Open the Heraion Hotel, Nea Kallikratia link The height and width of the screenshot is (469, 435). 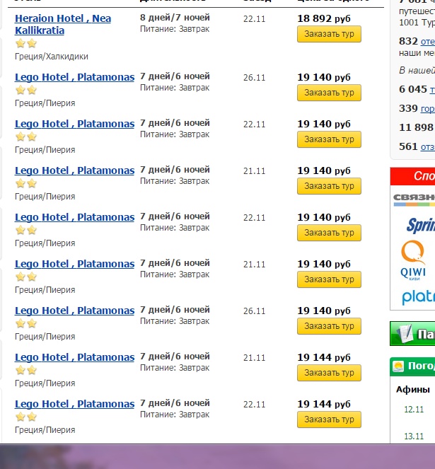click(63, 24)
